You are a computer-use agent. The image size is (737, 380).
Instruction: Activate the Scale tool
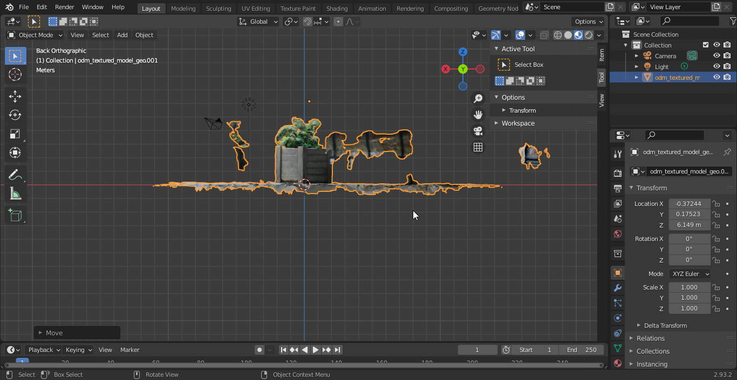(x=15, y=134)
